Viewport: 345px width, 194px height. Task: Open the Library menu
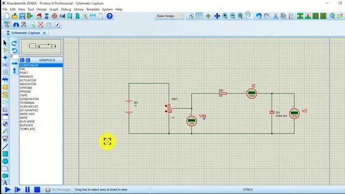click(78, 9)
